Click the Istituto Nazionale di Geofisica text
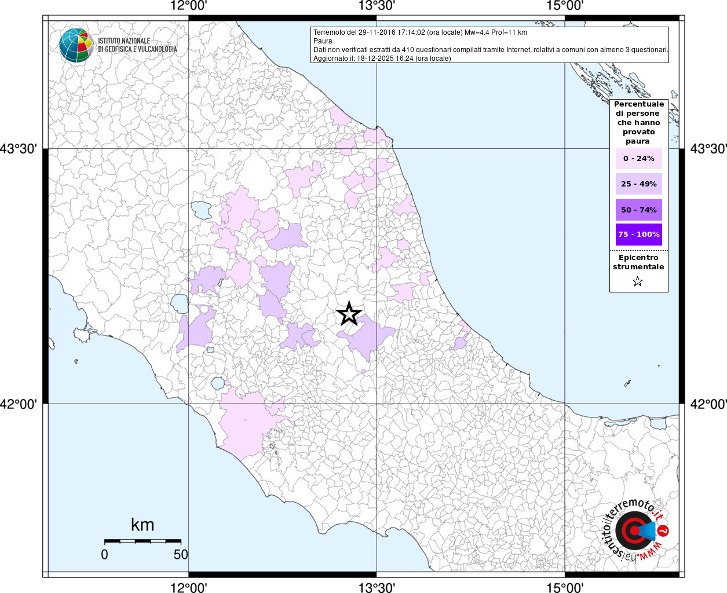 (x=137, y=45)
